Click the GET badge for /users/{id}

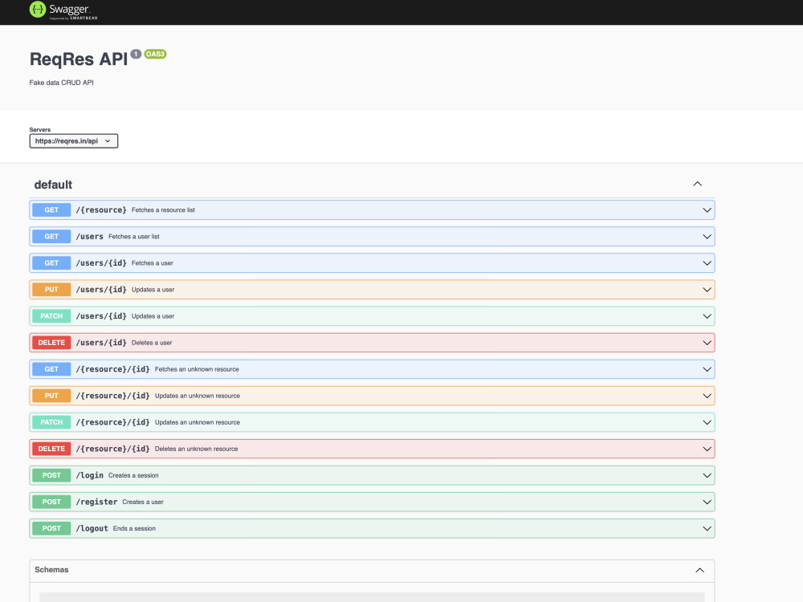(51, 263)
